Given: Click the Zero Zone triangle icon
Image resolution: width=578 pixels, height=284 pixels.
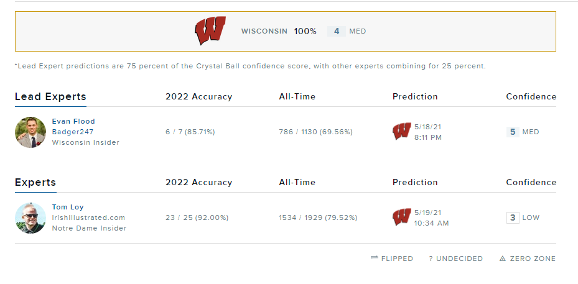Looking at the screenshot, I should (503, 259).
